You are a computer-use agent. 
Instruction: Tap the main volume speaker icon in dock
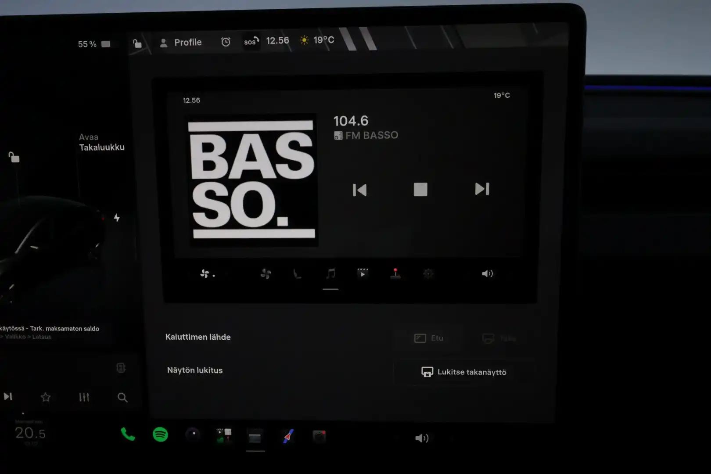422,438
